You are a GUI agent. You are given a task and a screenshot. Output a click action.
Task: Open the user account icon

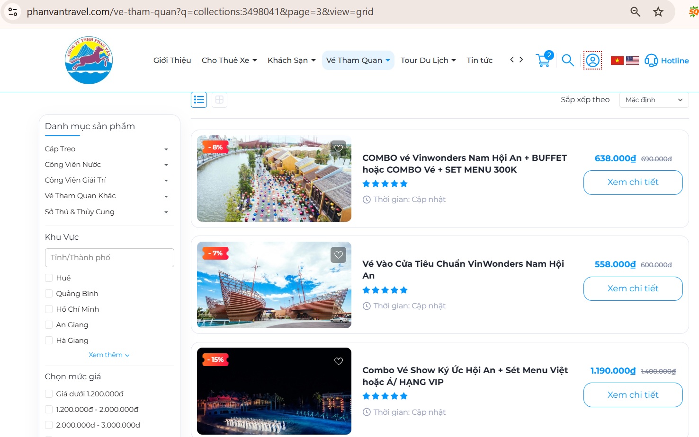[592, 60]
